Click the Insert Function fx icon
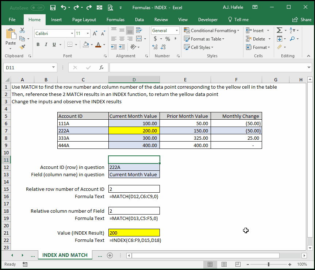 101,67
